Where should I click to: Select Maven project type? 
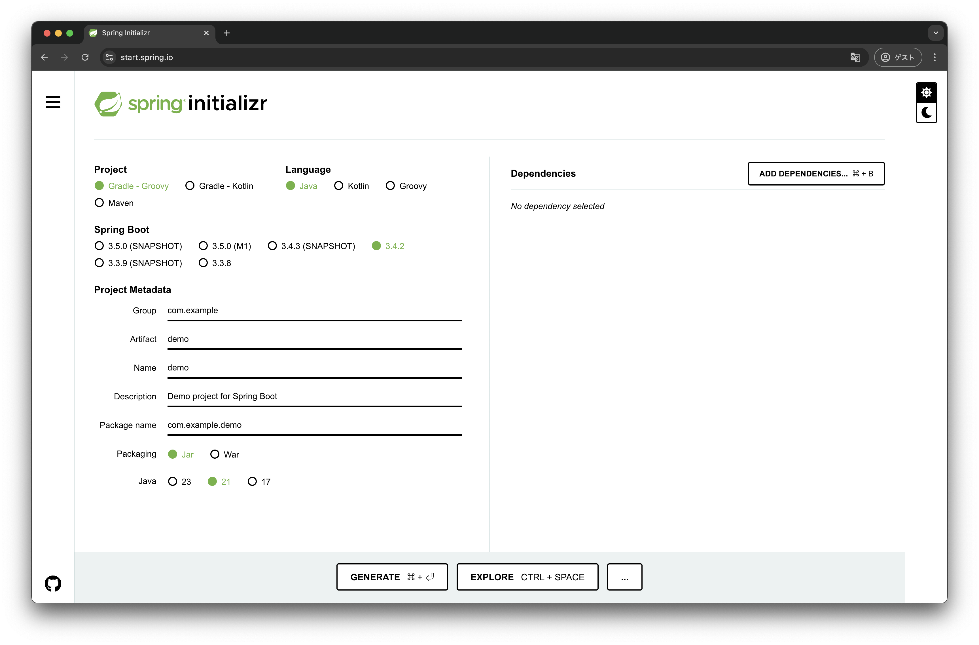(x=99, y=203)
